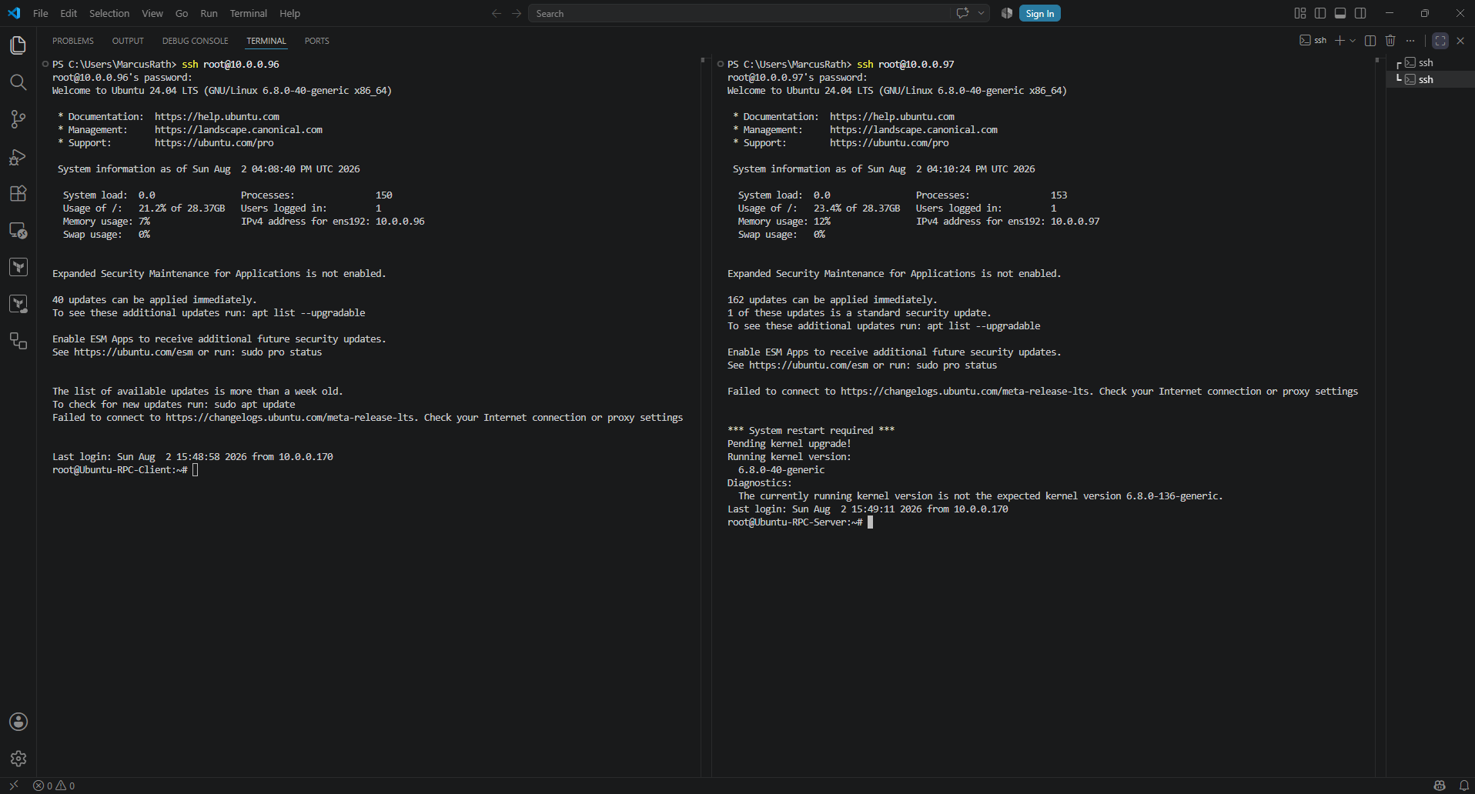This screenshot has height=794, width=1475.
Task: Toggle maximized panel size
Action: tap(1440, 40)
